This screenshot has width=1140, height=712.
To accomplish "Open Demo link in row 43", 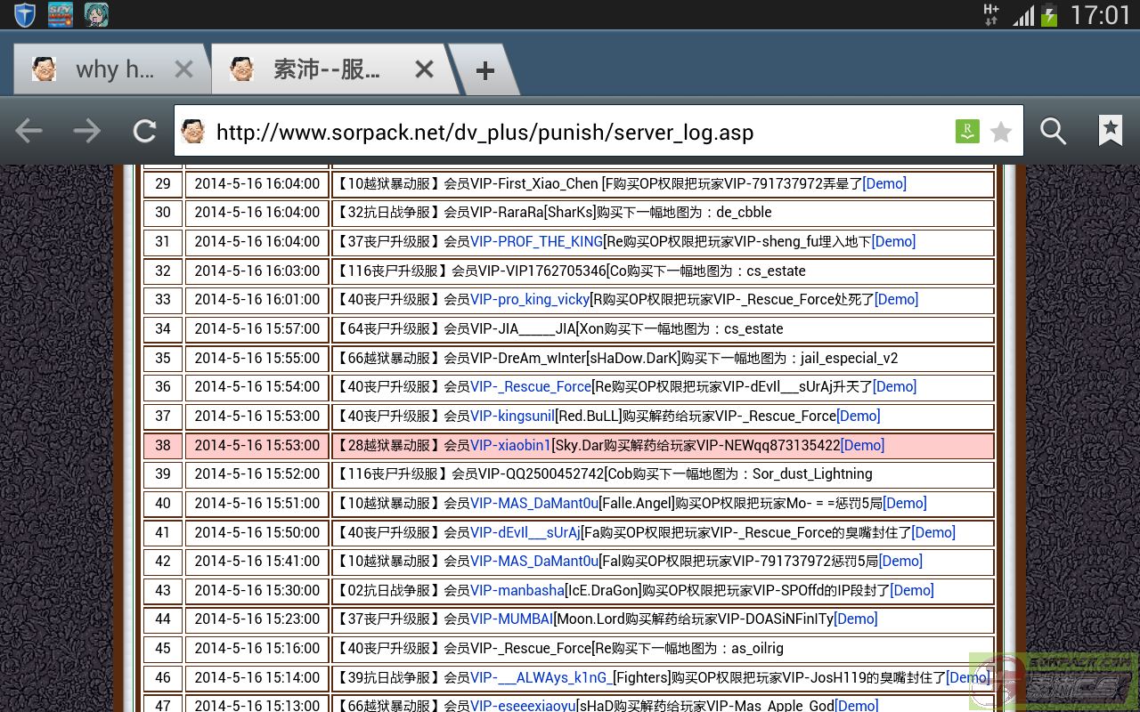I will [x=912, y=590].
